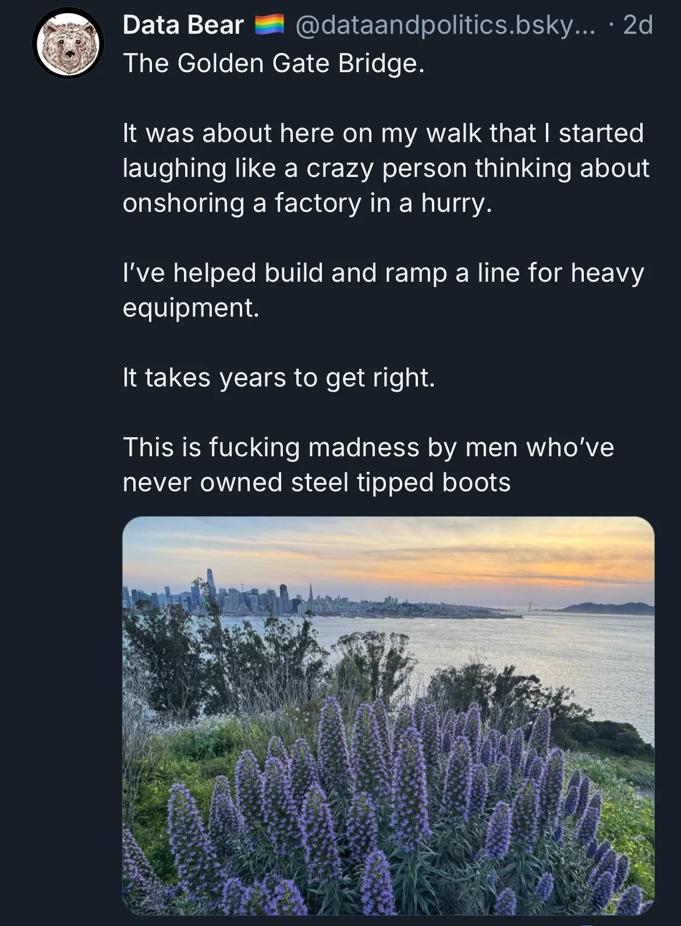The image size is (681, 926).
Task: Tap the heavy equipment line paragraph
Action: [x=383, y=290]
